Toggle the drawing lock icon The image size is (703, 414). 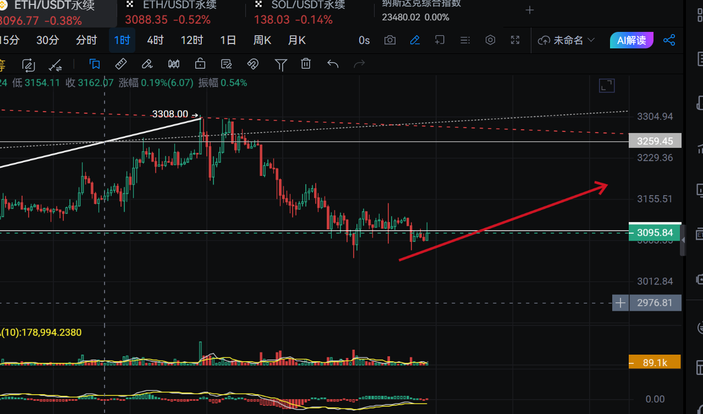tap(200, 64)
